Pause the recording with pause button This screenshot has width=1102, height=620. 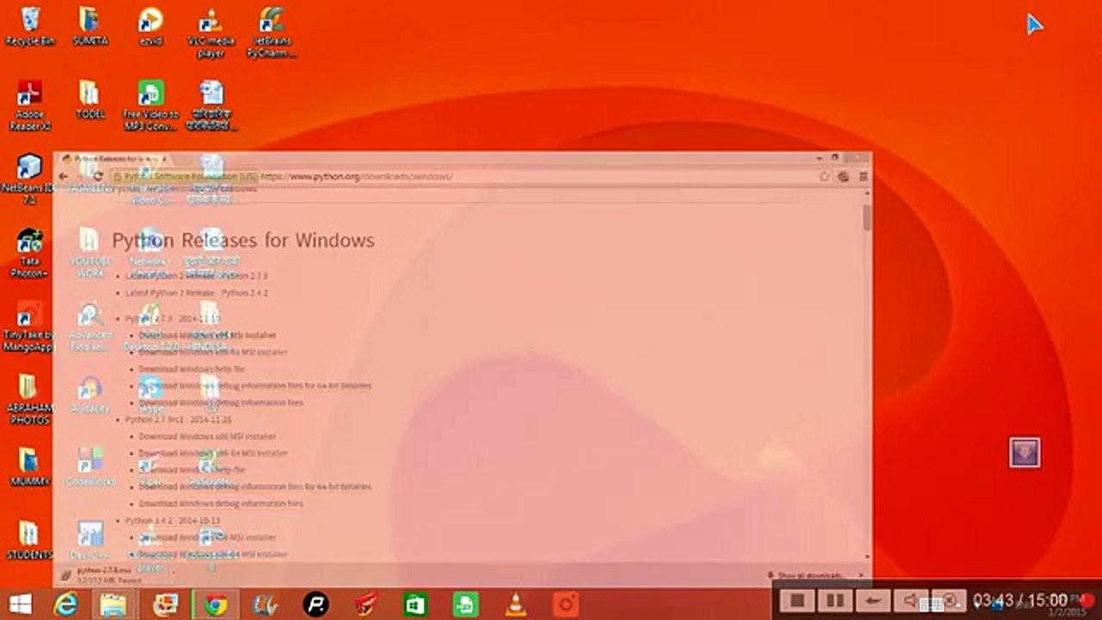pos(835,600)
